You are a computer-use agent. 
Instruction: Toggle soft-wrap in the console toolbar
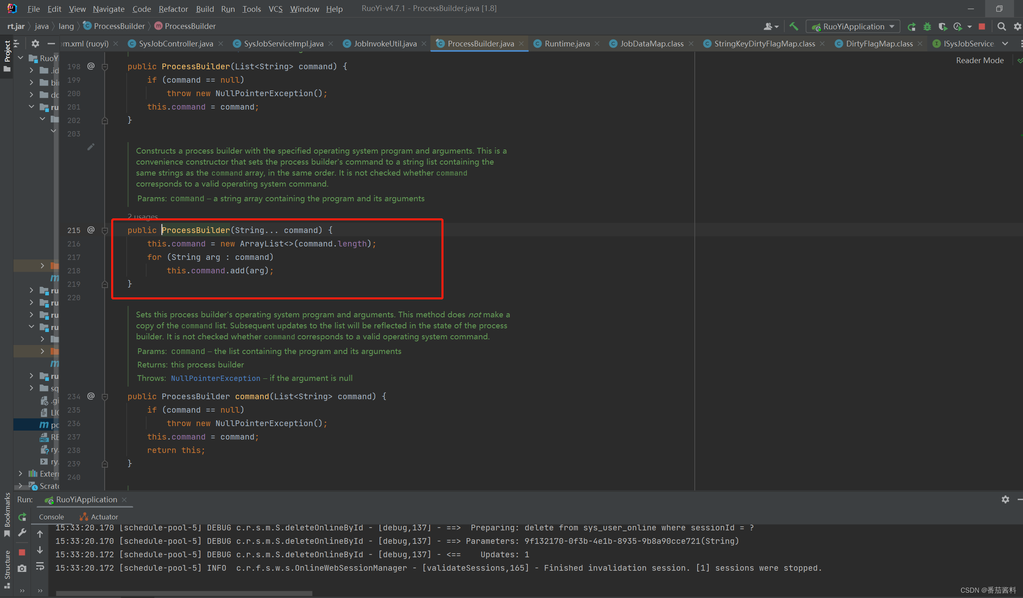pos(40,566)
